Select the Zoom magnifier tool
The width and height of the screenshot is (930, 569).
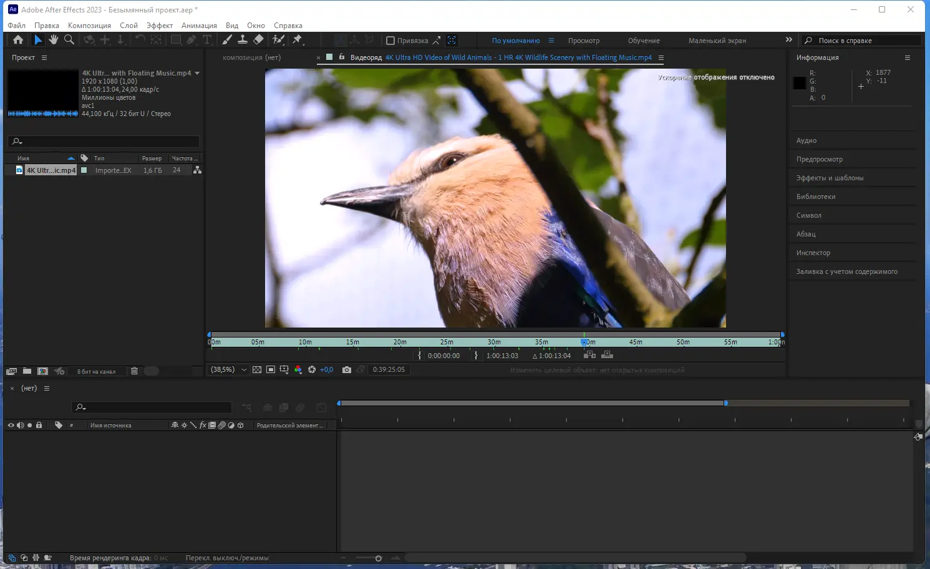tap(69, 40)
